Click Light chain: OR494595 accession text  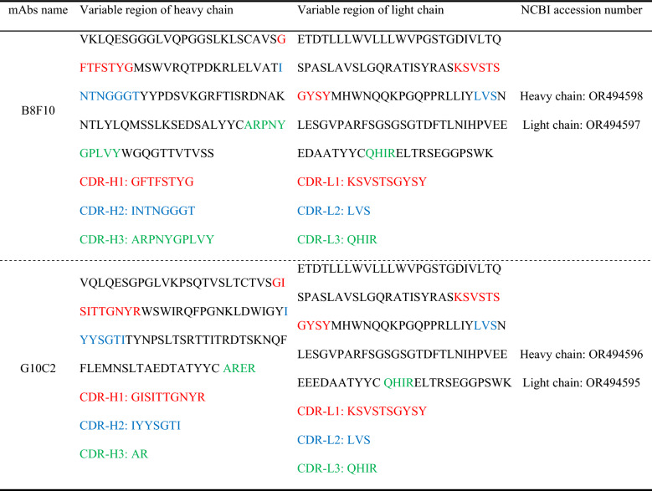pos(582,383)
